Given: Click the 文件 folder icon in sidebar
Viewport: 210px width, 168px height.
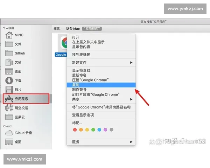Looking at the screenshot, I should tap(9, 44).
